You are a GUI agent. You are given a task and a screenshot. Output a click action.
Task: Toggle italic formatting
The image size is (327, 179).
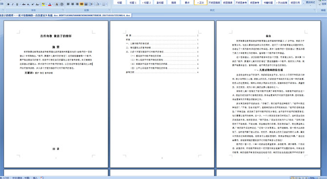tap(13, 4)
